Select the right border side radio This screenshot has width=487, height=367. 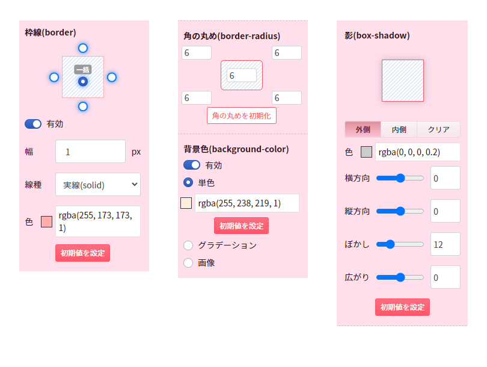pyautogui.click(x=112, y=78)
